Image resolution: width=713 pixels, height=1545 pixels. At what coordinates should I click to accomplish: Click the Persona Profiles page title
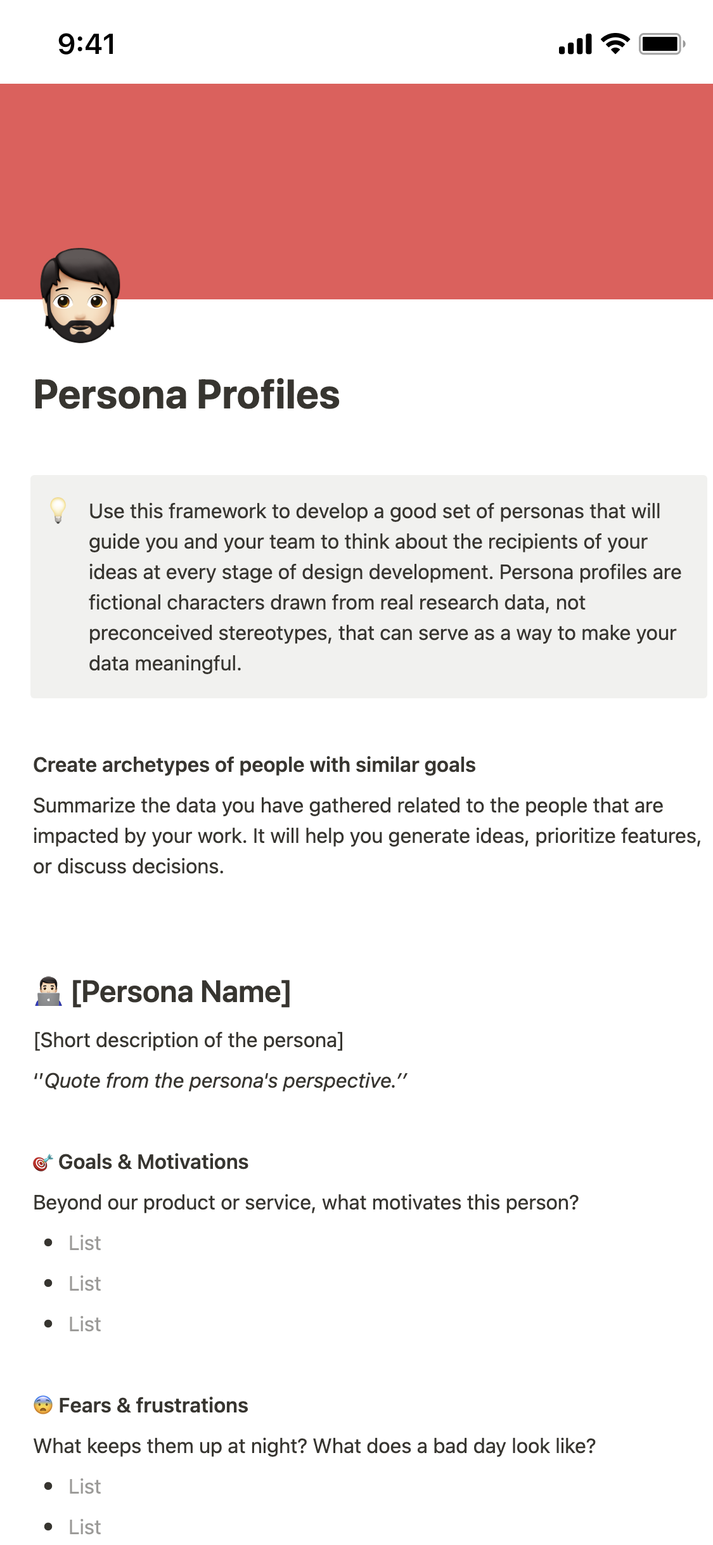pos(187,394)
